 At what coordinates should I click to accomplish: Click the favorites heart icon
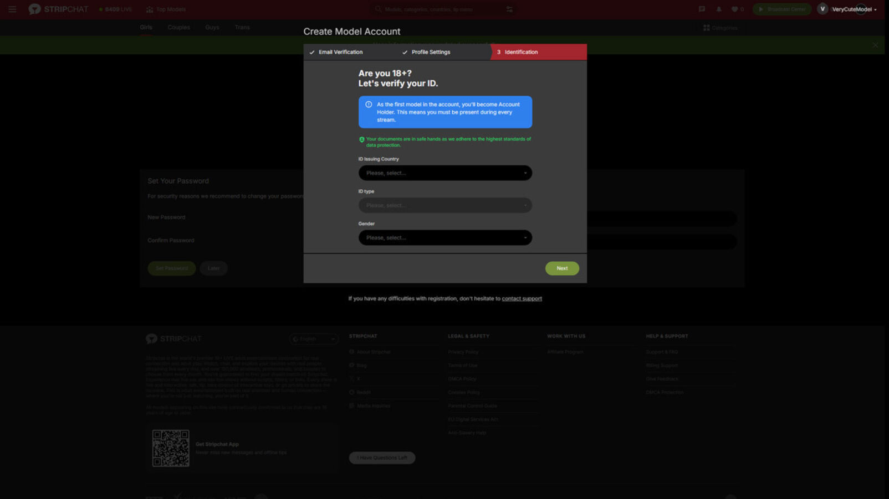tap(735, 9)
